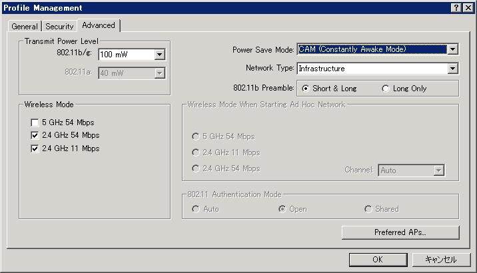Expand the 802.11b/g transmit power dropdown
The height and width of the screenshot is (273, 477).
tap(159, 55)
